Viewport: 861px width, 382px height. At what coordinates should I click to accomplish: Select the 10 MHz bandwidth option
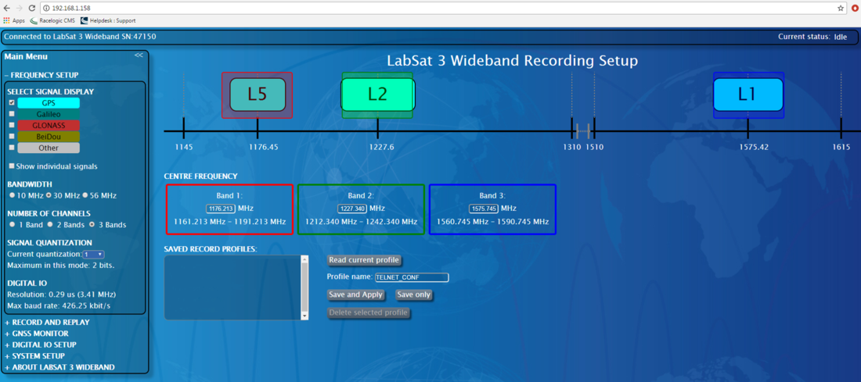point(12,195)
